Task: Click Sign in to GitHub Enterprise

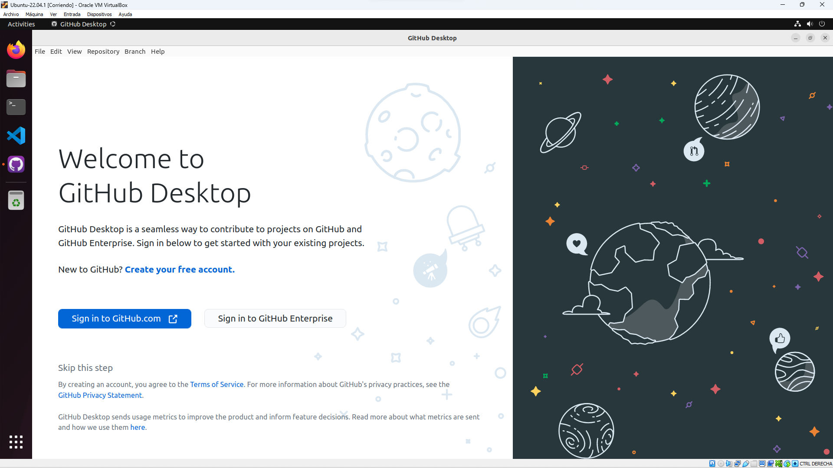Action: pyautogui.click(x=275, y=318)
